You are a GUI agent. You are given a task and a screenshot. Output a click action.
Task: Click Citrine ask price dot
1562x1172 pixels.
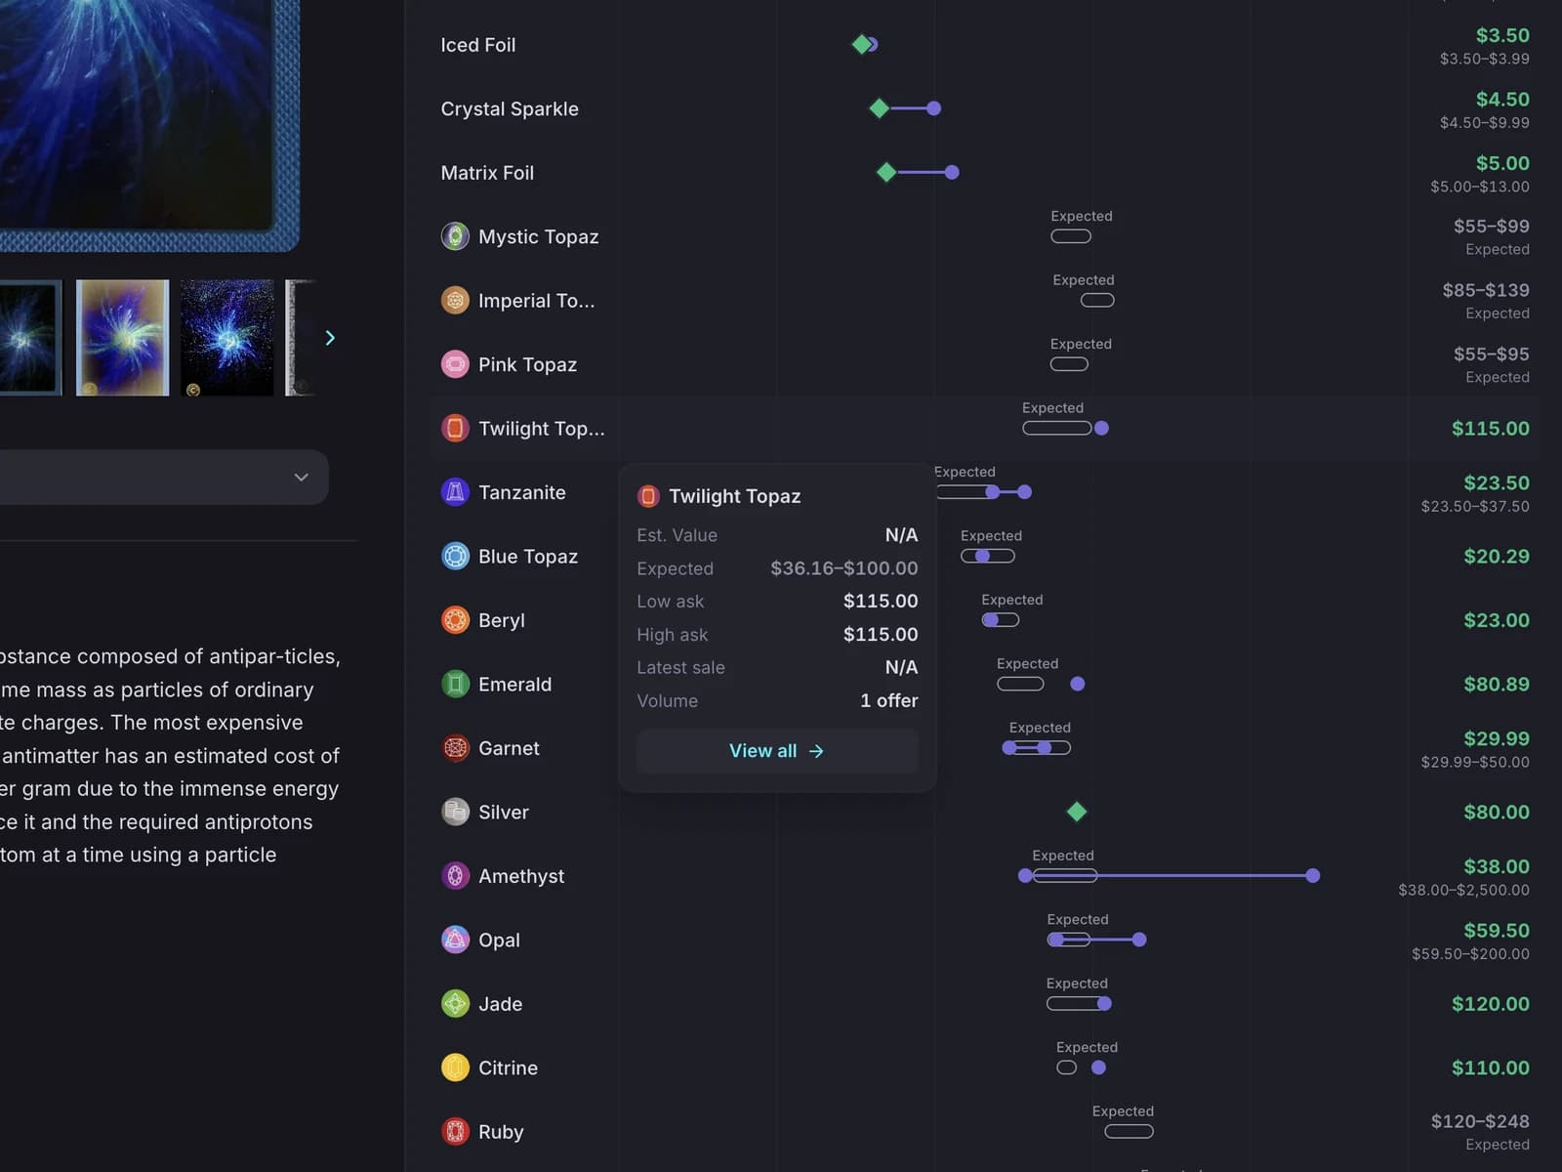coord(1098,1067)
